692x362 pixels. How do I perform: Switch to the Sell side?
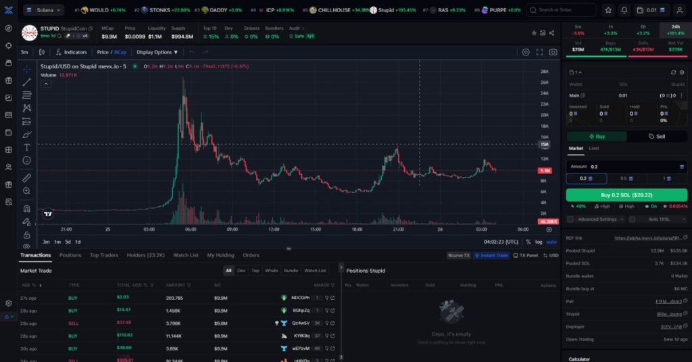click(657, 136)
